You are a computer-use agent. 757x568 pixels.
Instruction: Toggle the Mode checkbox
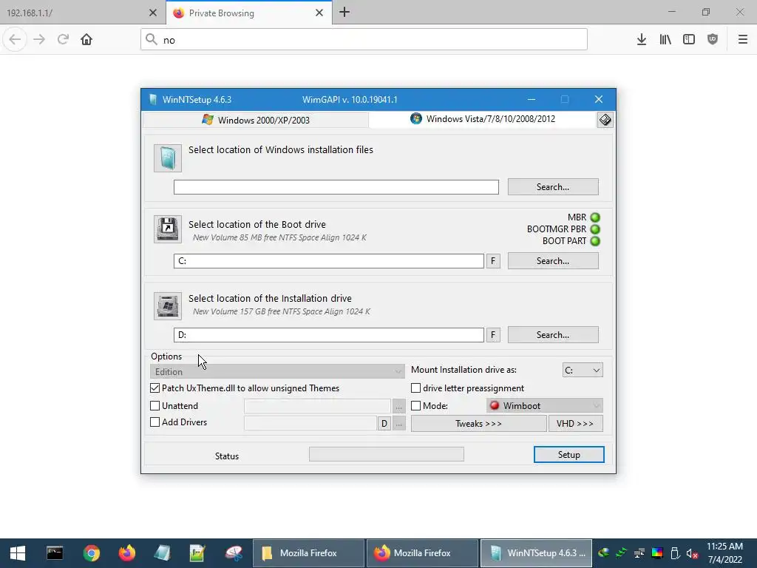click(415, 406)
